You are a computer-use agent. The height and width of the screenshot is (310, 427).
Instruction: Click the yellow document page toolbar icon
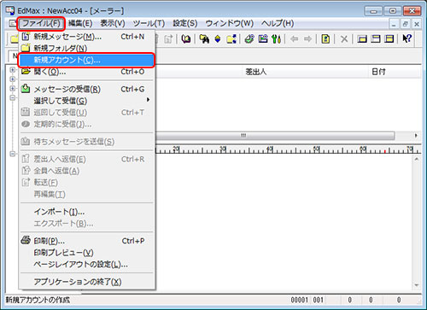point(325,39)
